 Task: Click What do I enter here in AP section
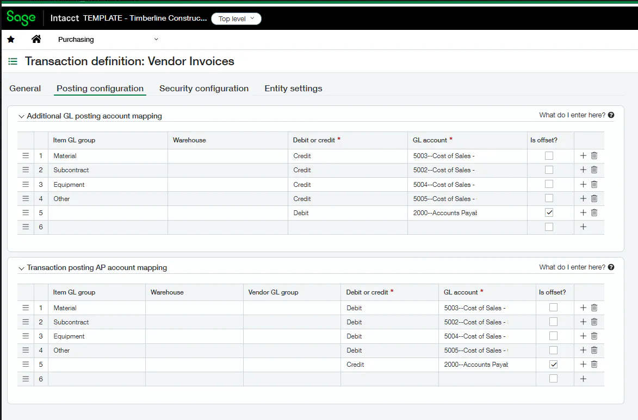pyautogui.click(x=572, y=267)
